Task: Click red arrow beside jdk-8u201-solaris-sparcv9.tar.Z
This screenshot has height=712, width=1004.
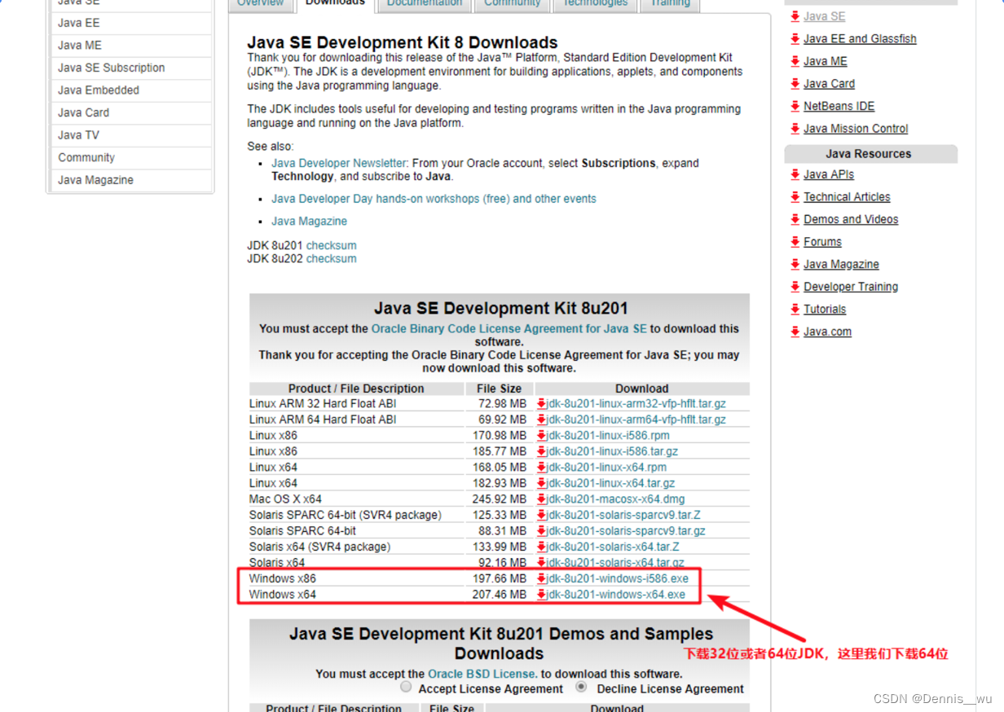Action: [541, 515]
